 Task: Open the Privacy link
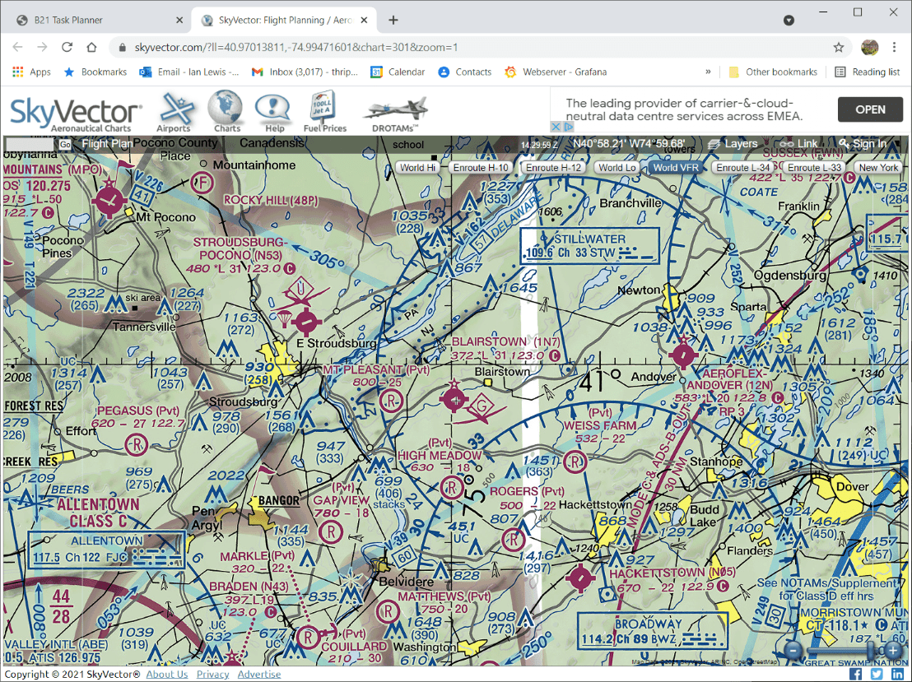212,675
